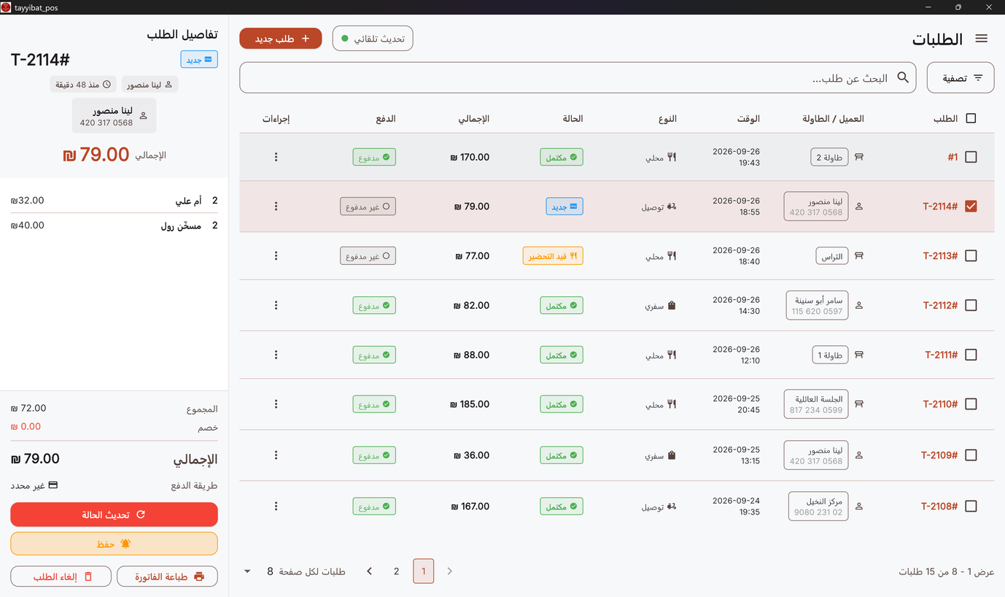Select page 1 in pagination
The height and width of the screenshot is (597, 1005).
pos(424,571)
